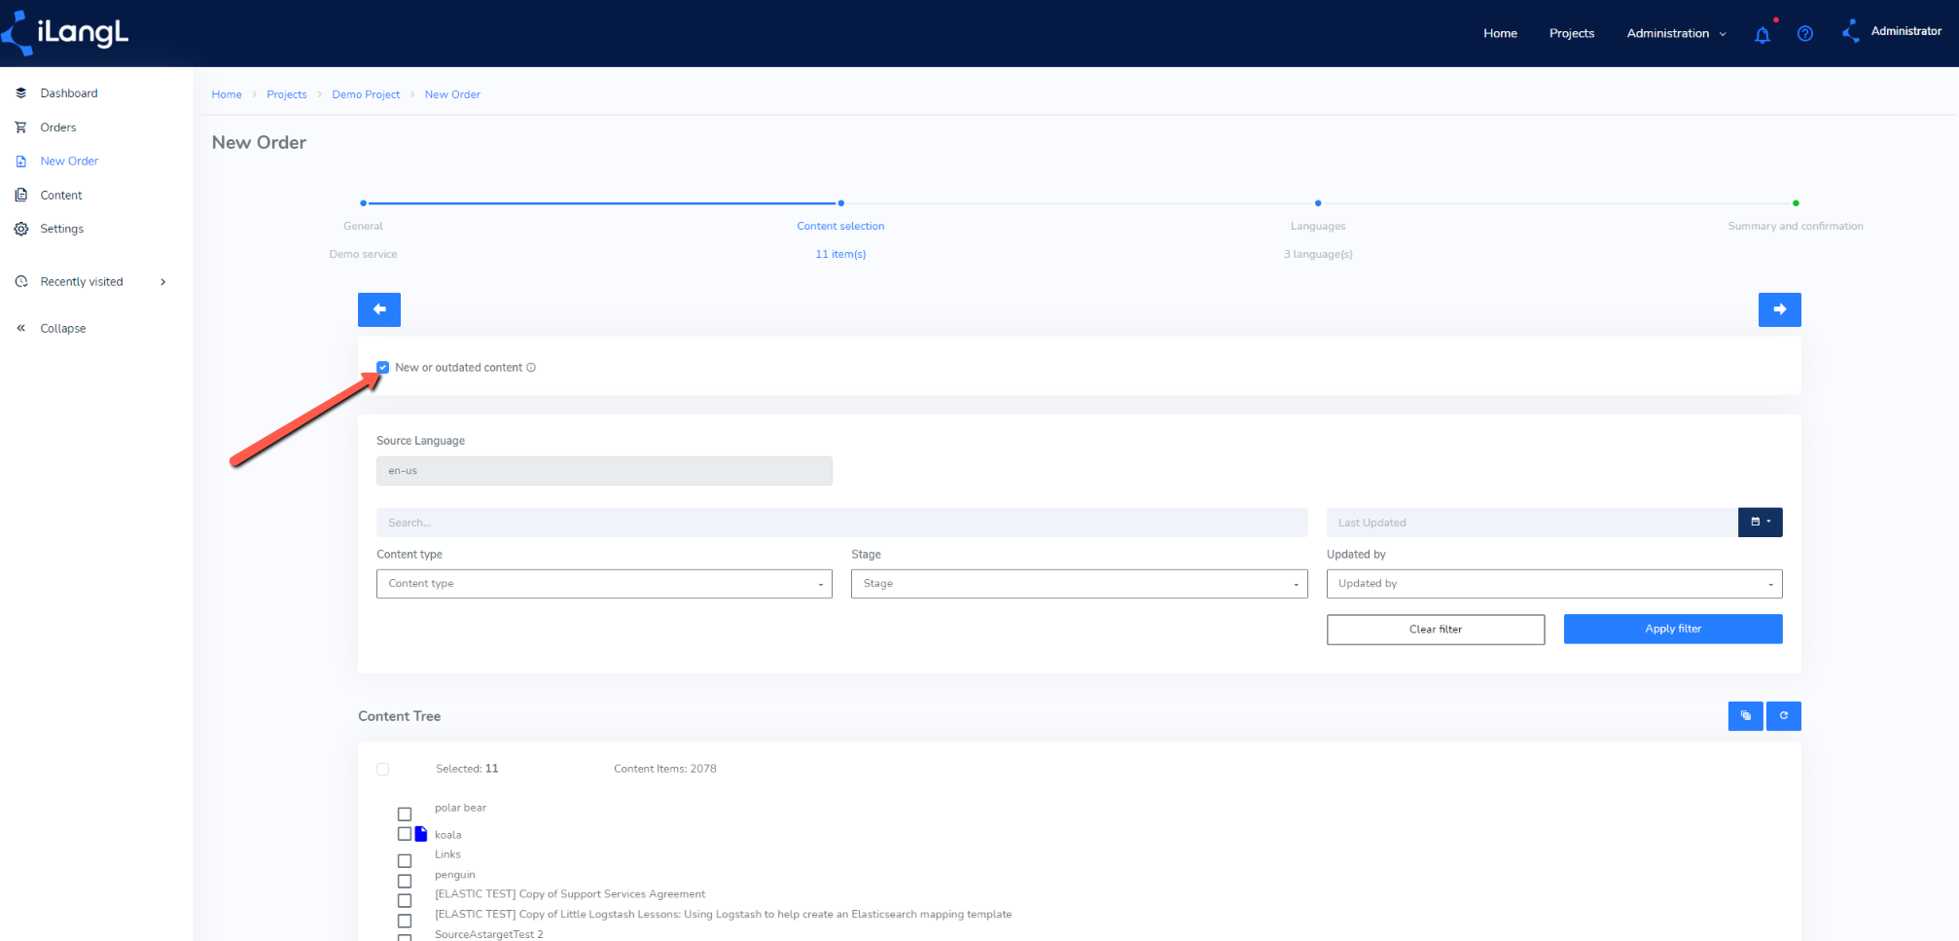Click the copy icon button in Content Tree
This screenshot has height=941, width=1959.
pos(1746,716)
